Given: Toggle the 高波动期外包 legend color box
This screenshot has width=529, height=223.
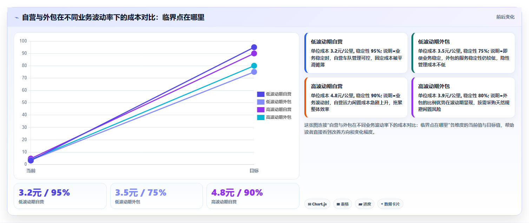Looking at the screenshot, I should 260,117.
